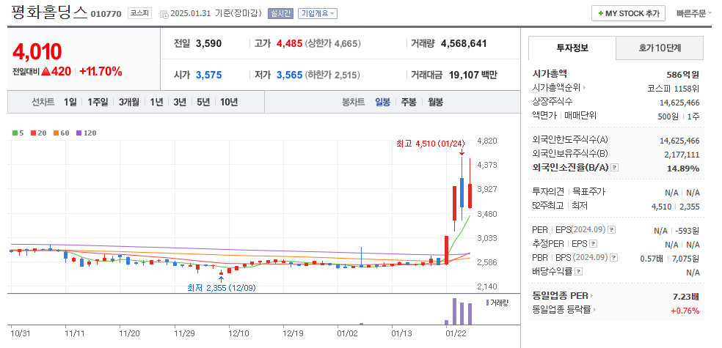Select the 주봉 candlestick chart
The height and width of the screenshot is (348, 722).
[x=409, y=102]
